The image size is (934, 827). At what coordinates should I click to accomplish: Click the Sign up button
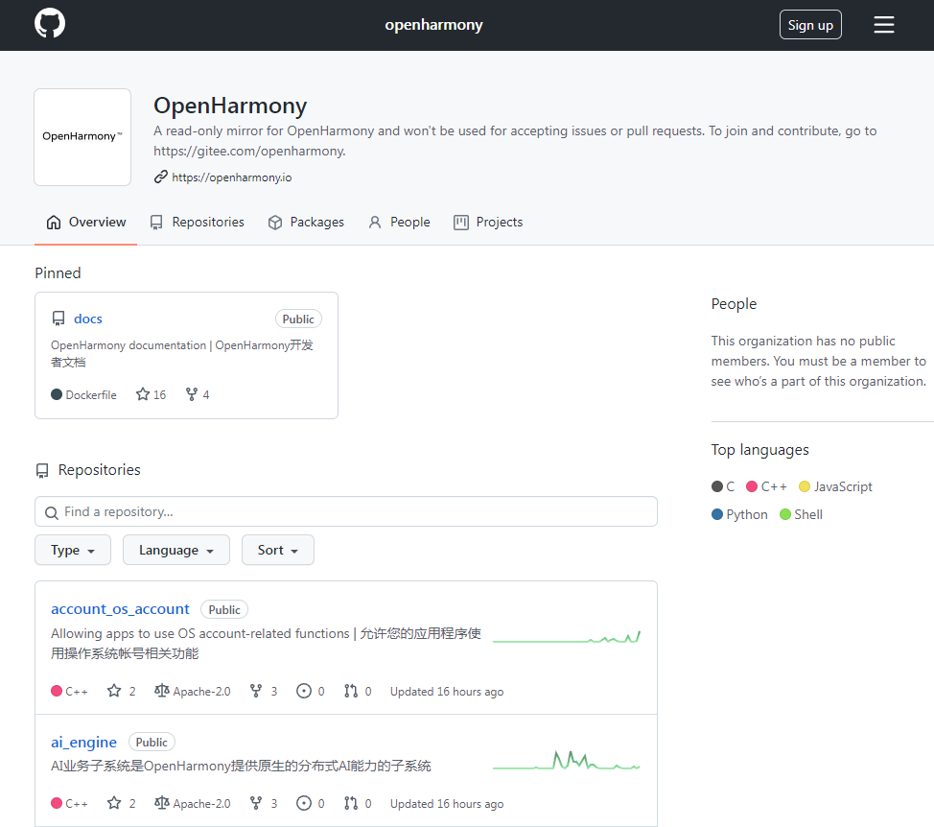point(810,25)
